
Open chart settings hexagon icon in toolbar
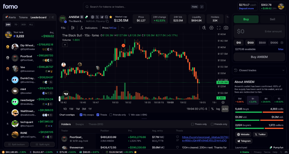pyautogui.click(x=211, y=28)
